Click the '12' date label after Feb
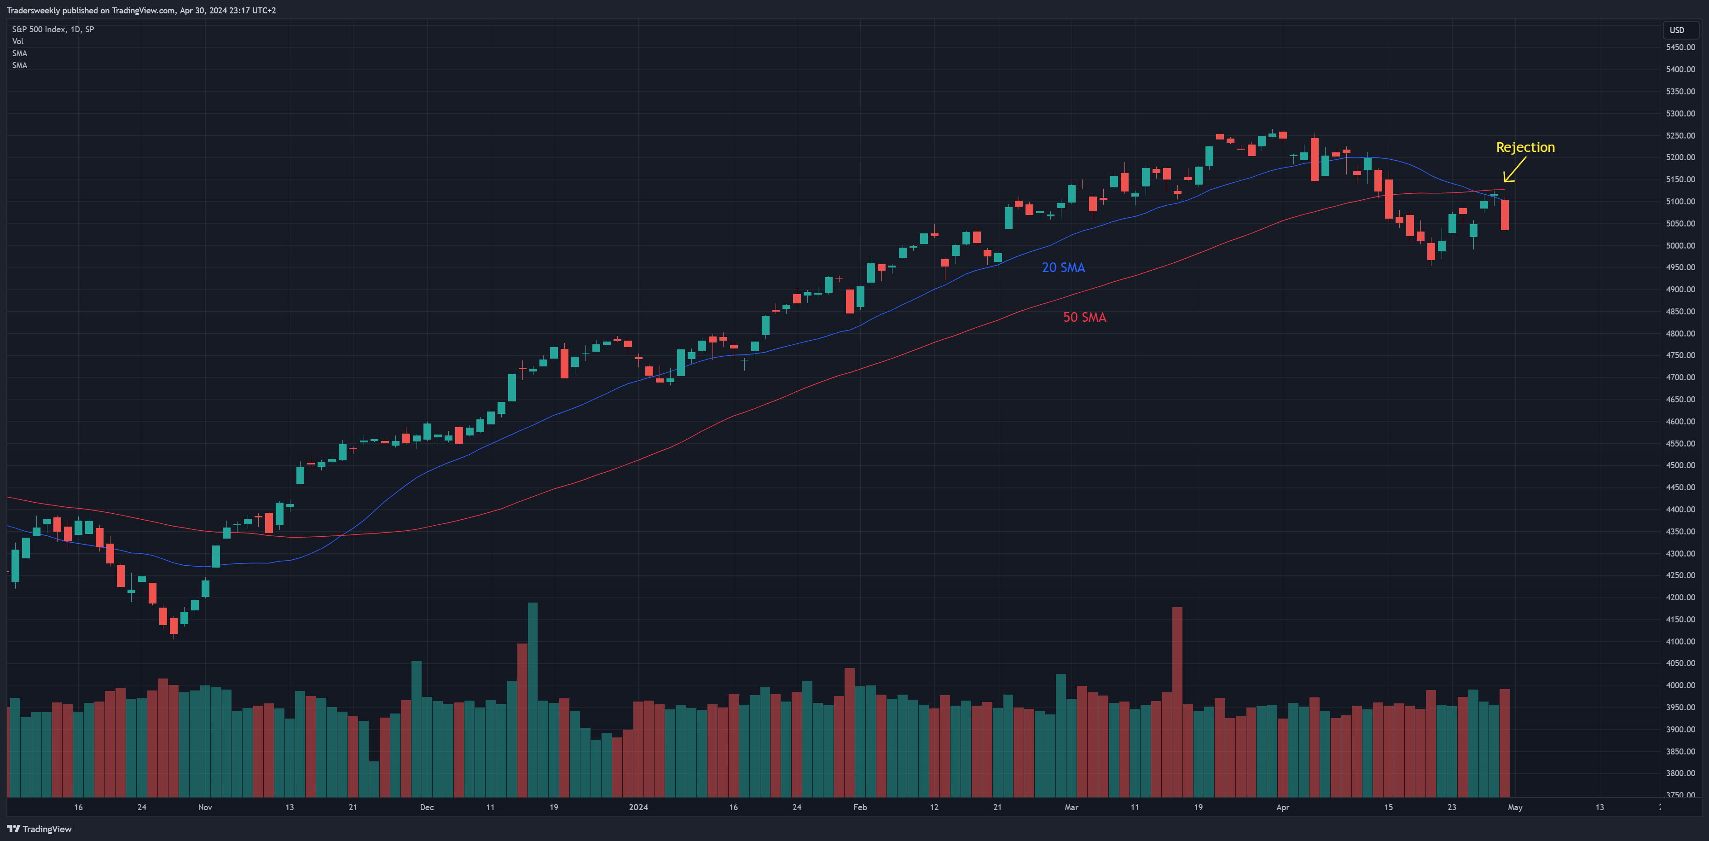Image resolution: width=1709 pixels, height=841 pixels. 934,807
